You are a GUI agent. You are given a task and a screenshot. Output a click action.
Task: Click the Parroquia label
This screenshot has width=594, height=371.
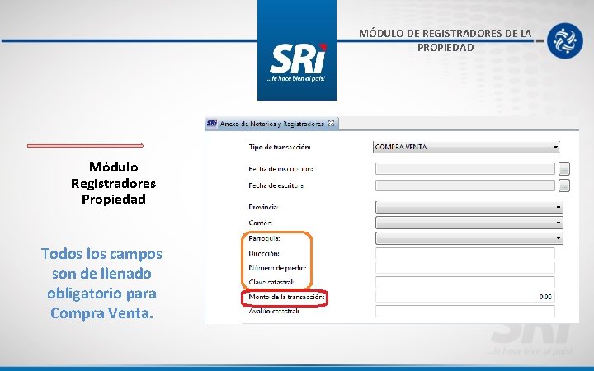tap(264, 238)
